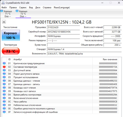Click the blue orb next to Часы работы
Screen dimensions: 123x117
[4, 102]
